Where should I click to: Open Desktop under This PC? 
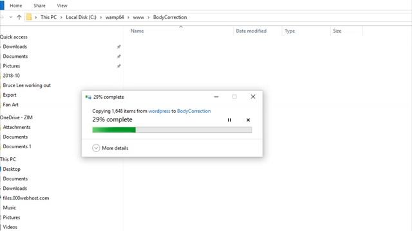(12, 169)
